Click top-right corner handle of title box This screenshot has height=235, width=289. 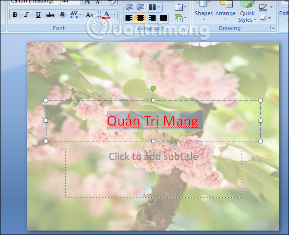(x=260, y=100)
